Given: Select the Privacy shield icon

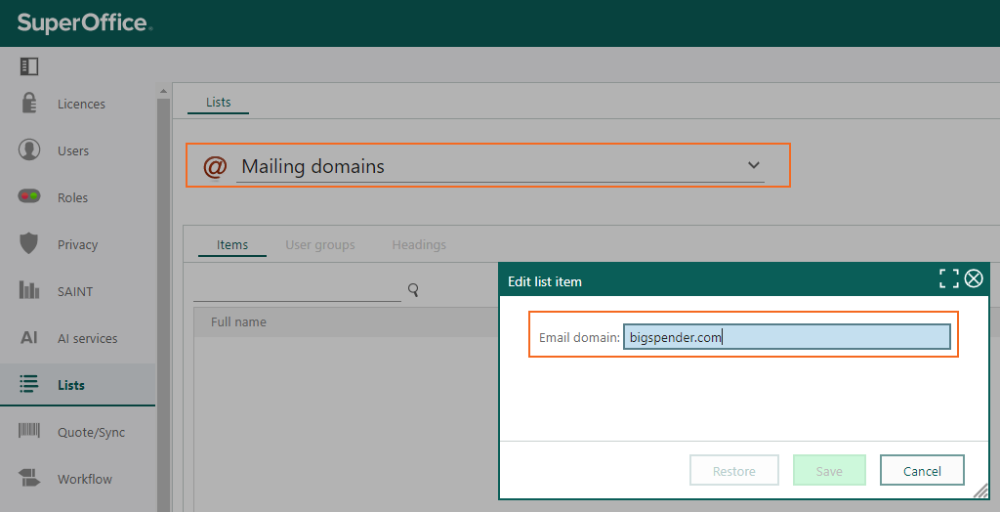Looking at the screenshot, I should [x=28, y=243].
